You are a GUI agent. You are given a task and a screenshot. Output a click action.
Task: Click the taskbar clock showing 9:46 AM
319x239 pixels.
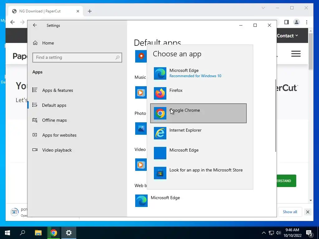(x=292, y=233)
